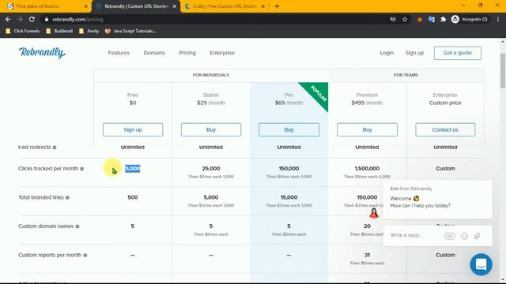Click Buy under Premium plan
506x284 pixels.
pyautogui.click(x=367, y=129)
